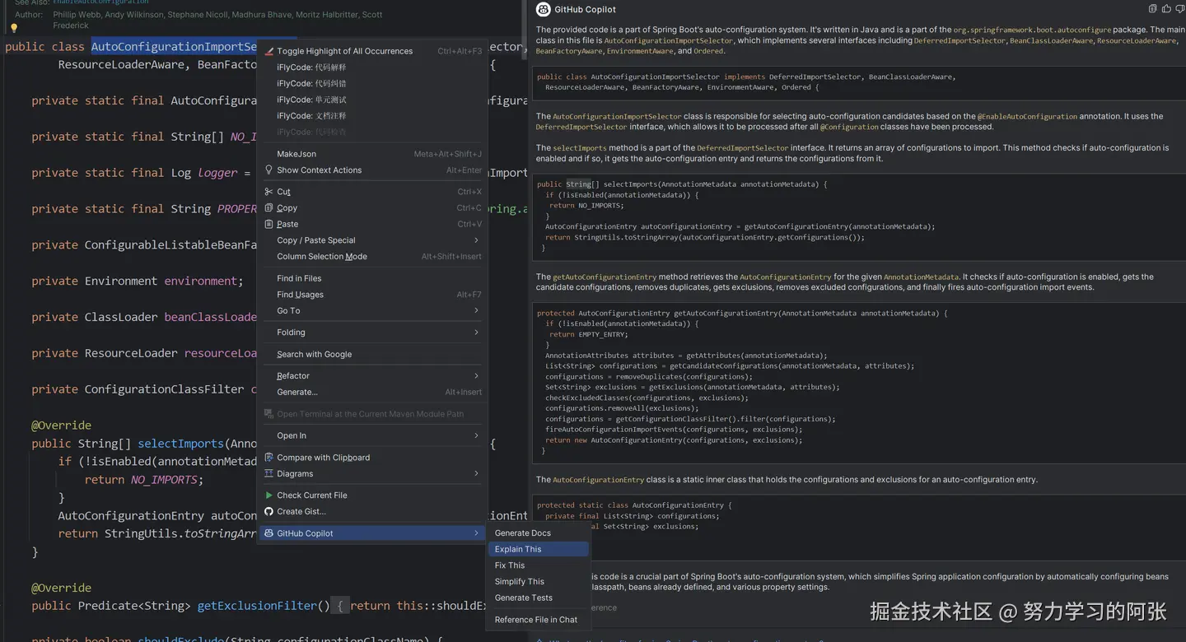Click '@EnableAutoConfiguration' inline code in chat
Image resolution: width=1186 pixels, height=642 pixels.
pyautogui.click(x=1027, y=117)
